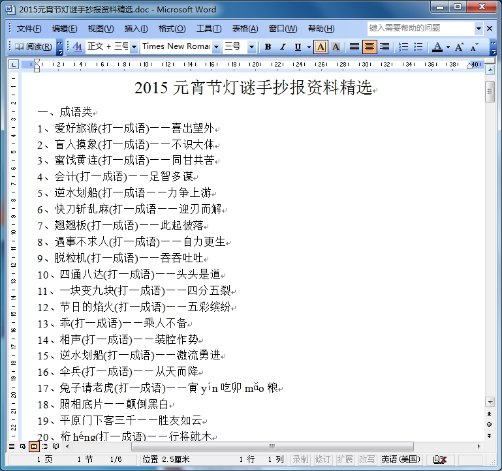502x471 pixels.
Task: Toggle overtype mode indicator 改写
Action: point(367,459)
